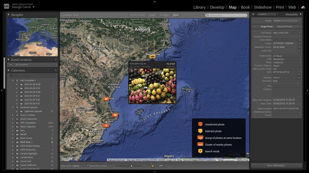309x173 pixels.
Task: Click the Copy Name action arrow icon
Action: [299, 40]
